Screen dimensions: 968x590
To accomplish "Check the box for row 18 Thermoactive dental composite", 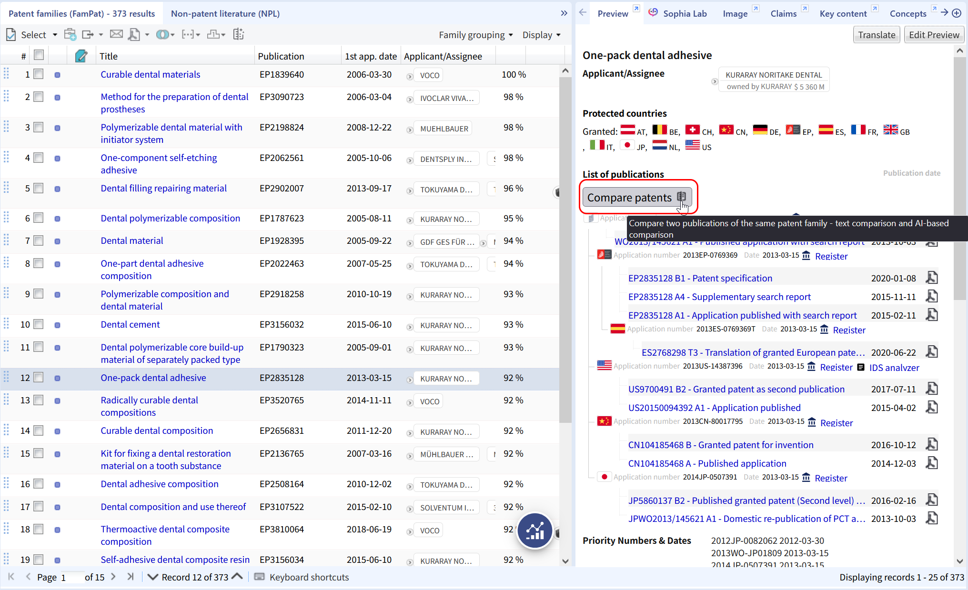I will coord(39,529).
